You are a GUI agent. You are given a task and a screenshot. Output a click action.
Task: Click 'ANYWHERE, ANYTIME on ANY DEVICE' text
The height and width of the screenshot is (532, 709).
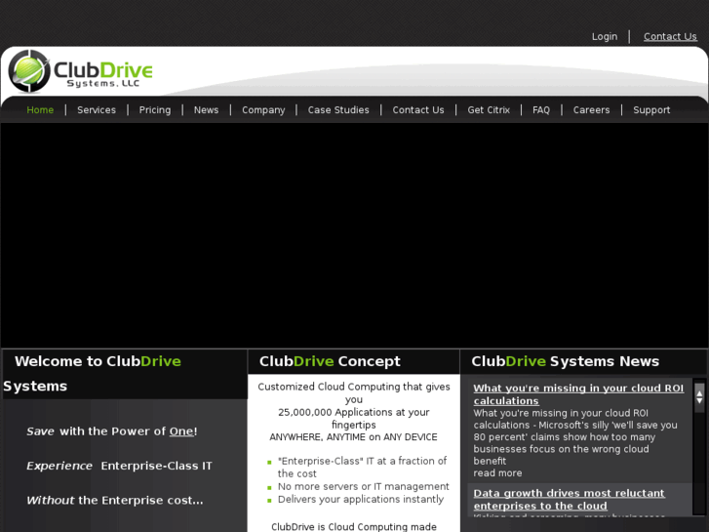click(354, 437)
